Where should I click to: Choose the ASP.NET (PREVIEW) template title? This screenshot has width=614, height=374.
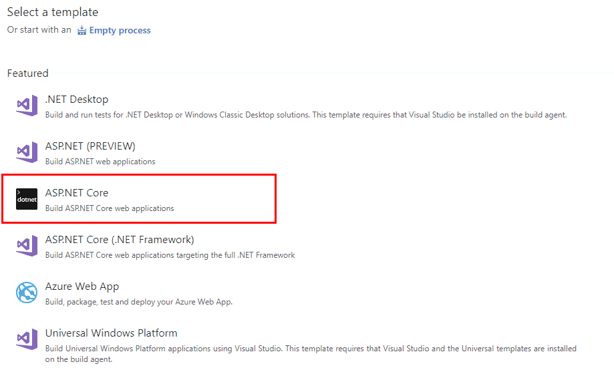tap(90, 146)
